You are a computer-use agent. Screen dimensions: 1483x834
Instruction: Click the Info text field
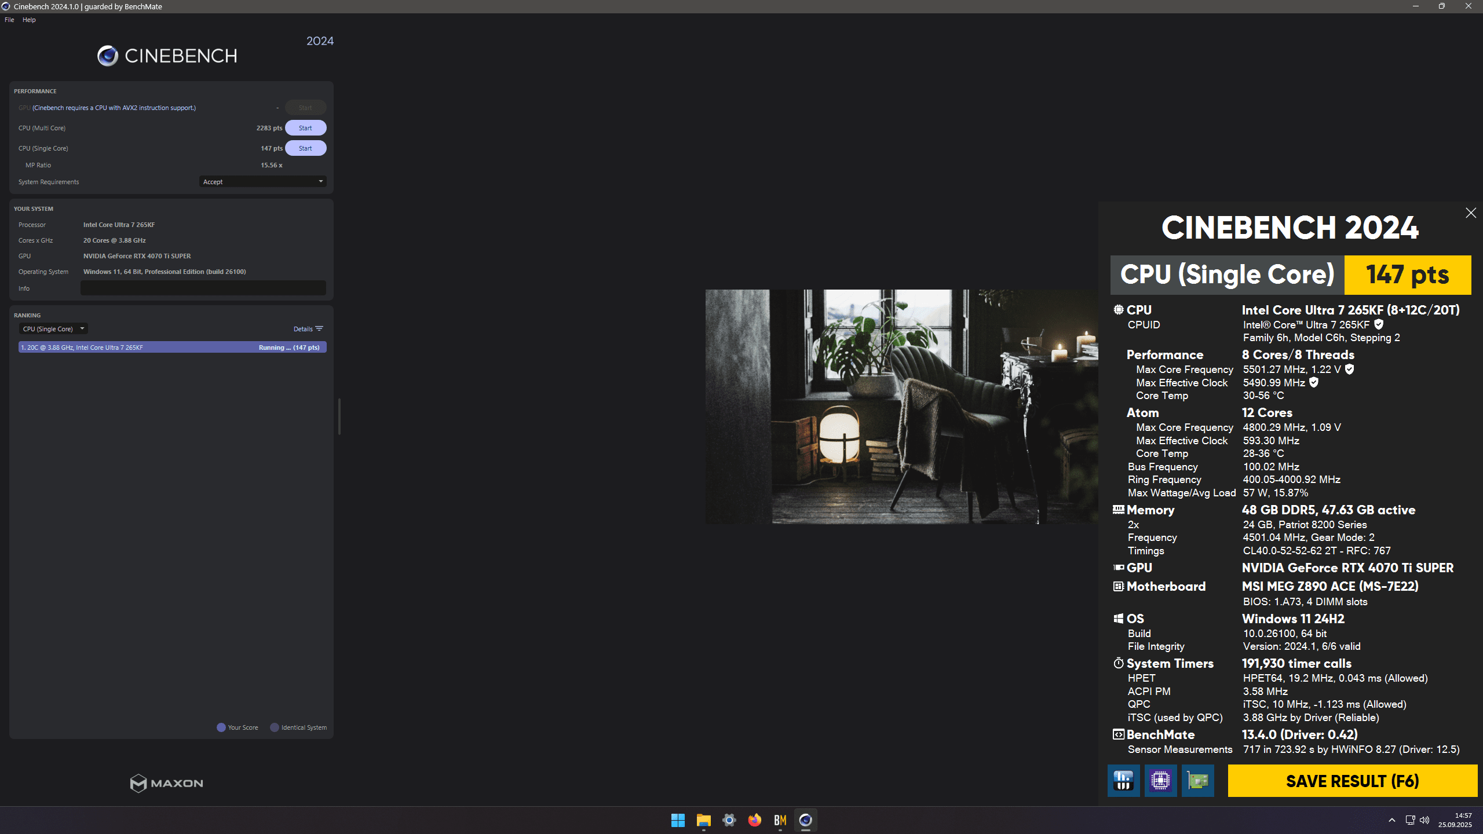[x=203, y=288]
